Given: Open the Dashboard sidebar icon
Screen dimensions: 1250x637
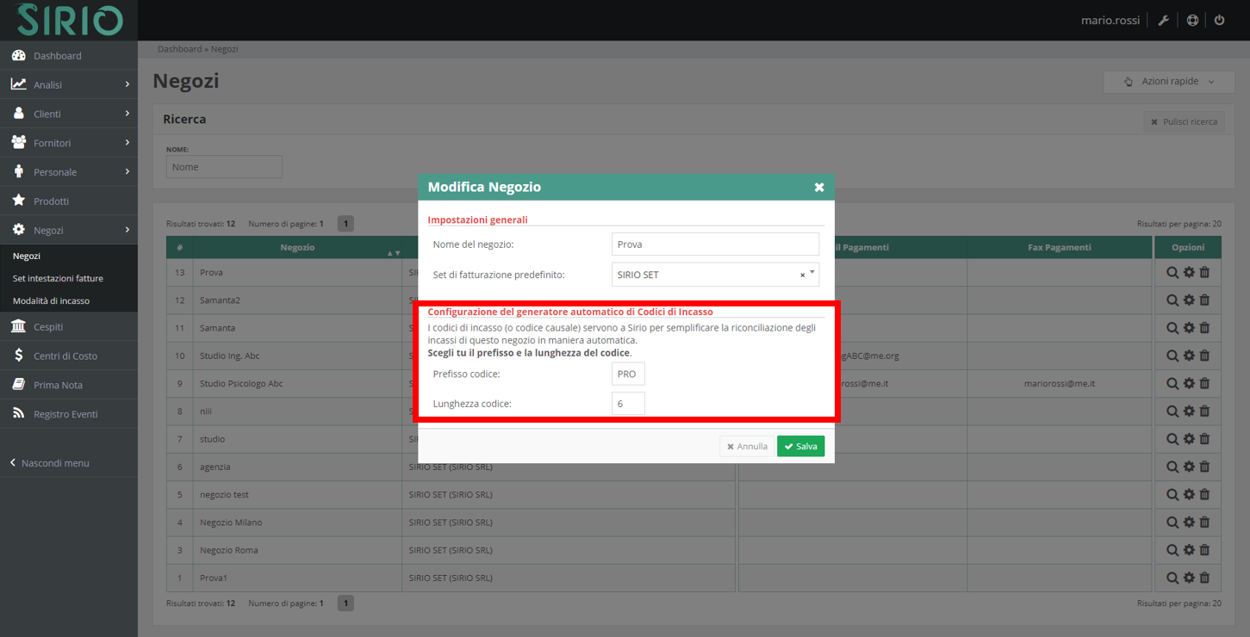Looking at the screenshot, I should (18, 55).
